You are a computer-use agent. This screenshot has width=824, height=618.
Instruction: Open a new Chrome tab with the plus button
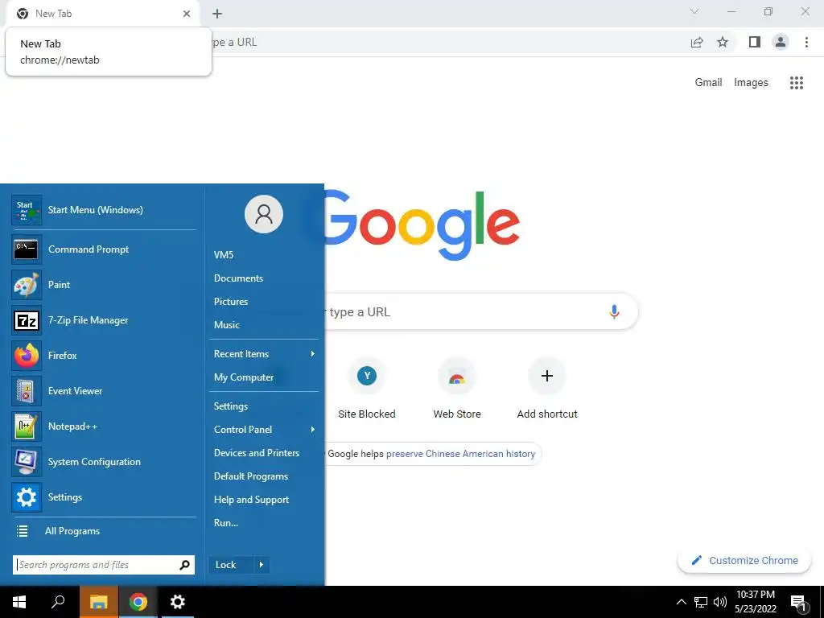tap(217, 14)
